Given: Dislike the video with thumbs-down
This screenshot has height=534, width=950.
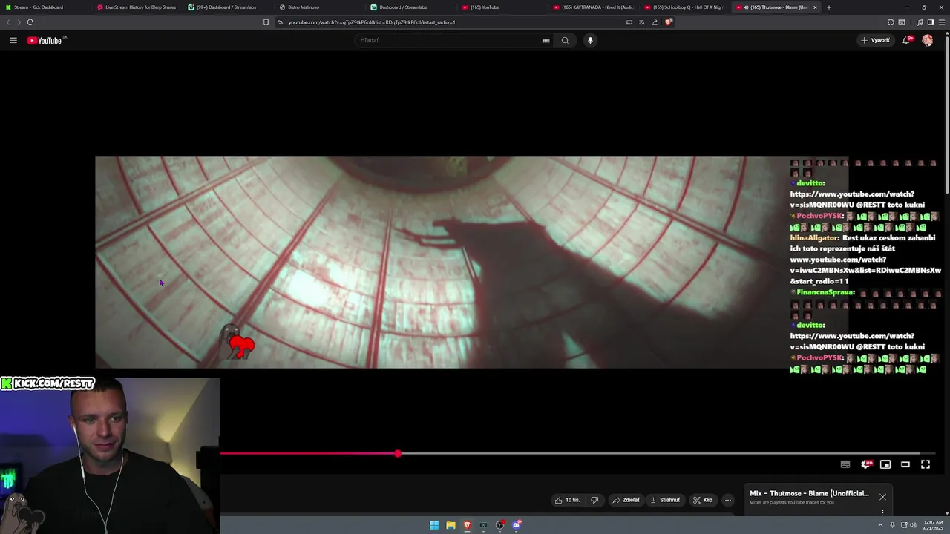Looking at the screenshot, I should [x=594, y=500].
